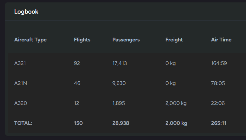The image size is (246, 140).
Task: Click the TOTAL row label
Action: pyautogui.click(x=23, y=123)
